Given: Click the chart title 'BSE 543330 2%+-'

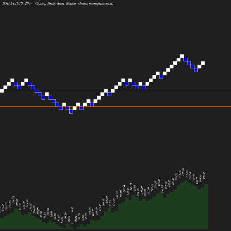Looking at the screenshot, I should (x=17, y=4).
